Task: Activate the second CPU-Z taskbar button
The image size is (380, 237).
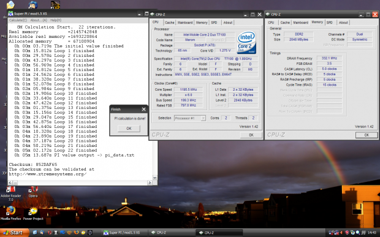Action: 219,233
